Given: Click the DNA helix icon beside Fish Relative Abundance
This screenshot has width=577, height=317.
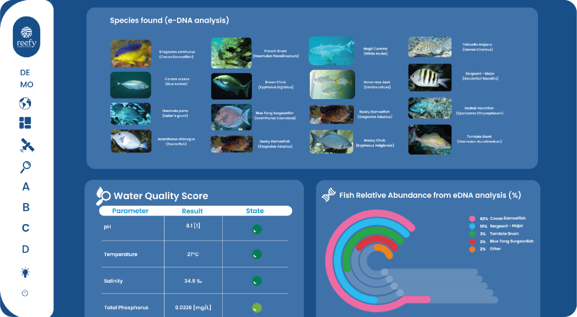Looking at the screenshot, I should 329,195.
